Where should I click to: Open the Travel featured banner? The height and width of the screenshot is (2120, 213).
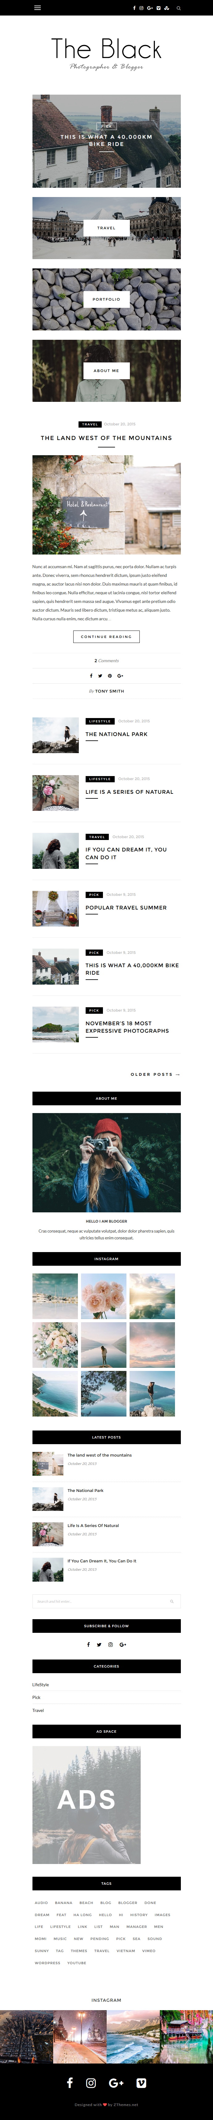(106, 228)
